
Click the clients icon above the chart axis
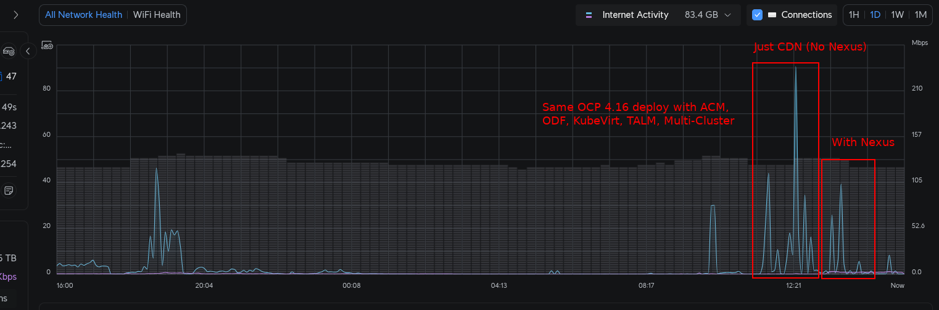(x=48, y=45)
